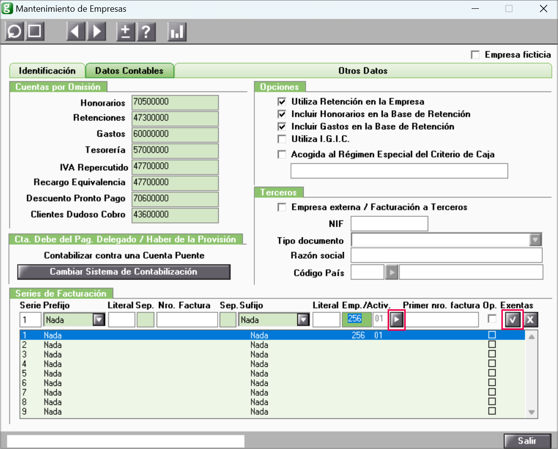
Task: Click Cambiar Sistema de Contabilización button
Action: [x=124, y=272]
